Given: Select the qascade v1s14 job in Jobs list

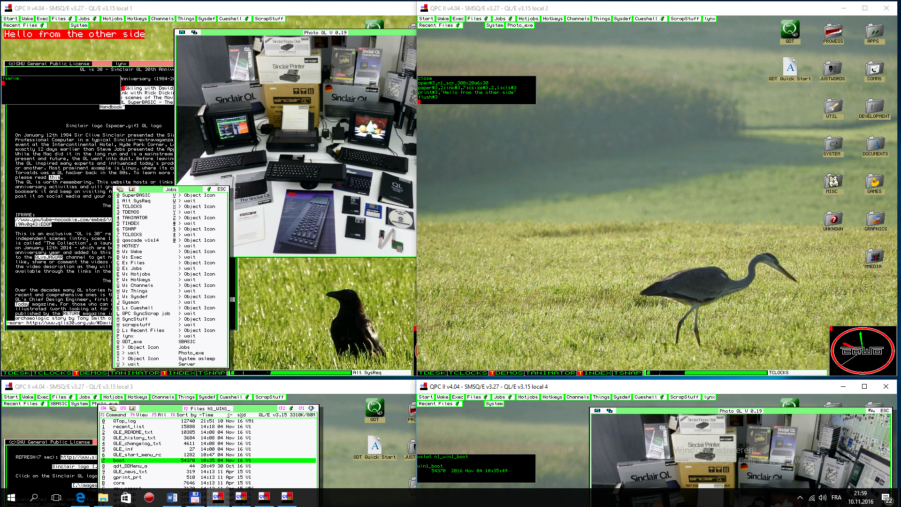Looking at the screenshot, I should click(x=140, y=240).
